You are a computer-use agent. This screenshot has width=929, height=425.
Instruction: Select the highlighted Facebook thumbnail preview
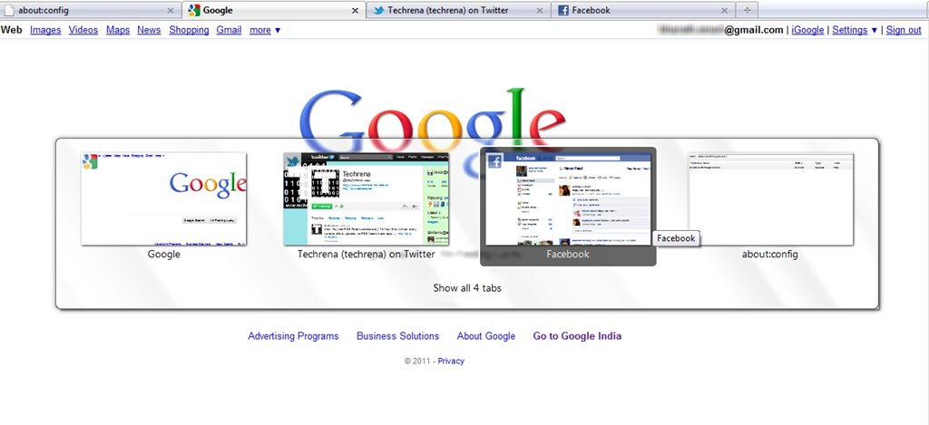(x=568, y=198)
